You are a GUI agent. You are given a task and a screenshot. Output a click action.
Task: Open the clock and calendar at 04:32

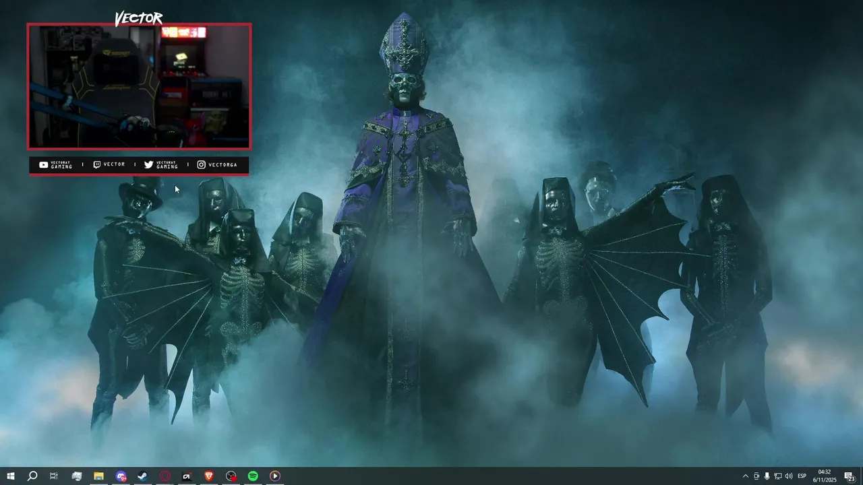click(x=825, y=476)
